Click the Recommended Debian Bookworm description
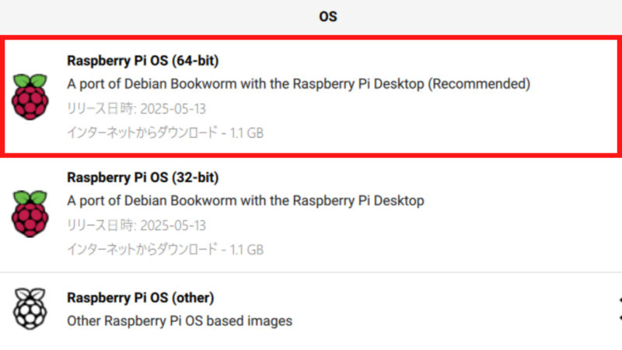This screenshot has height=350, width=622. pyautogui.click(x=299, y=84)
